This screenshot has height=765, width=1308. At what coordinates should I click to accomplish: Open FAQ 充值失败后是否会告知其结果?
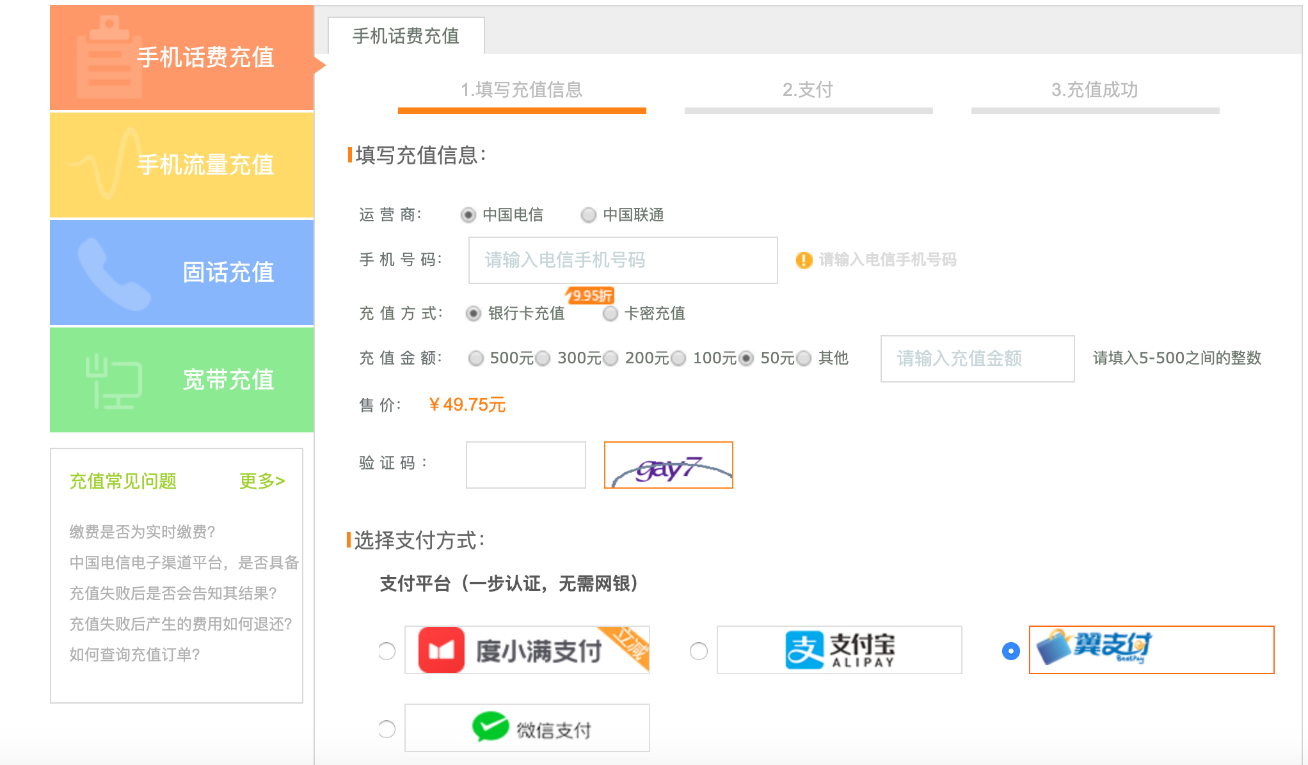point(173,593)
